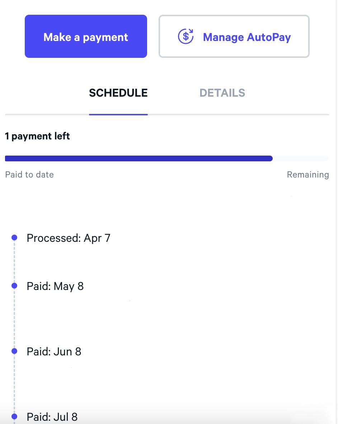Viewport: 338px width, 424px height.
Task: Click the Make a payment button
Action: tap(86, 37)
